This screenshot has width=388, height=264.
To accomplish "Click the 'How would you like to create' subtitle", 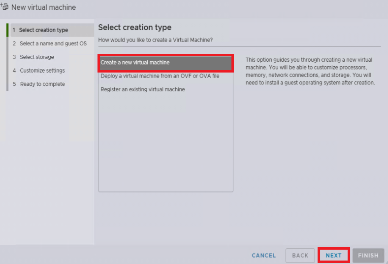I will tap(156, 40).
